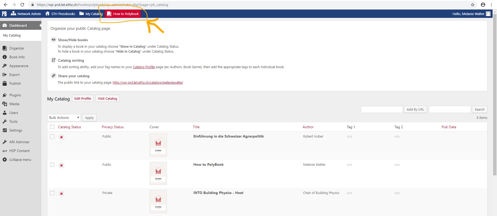497x216 pixels.
Task: Open H5P Content from the sidebar
Action: coord(19,151)
